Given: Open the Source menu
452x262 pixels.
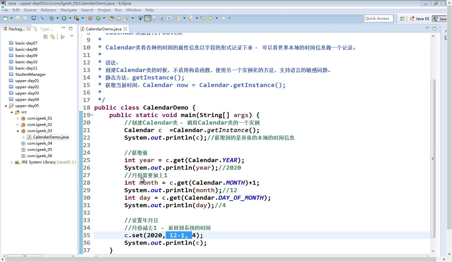Looking at the screenshot, I should (x=30, y=10).
